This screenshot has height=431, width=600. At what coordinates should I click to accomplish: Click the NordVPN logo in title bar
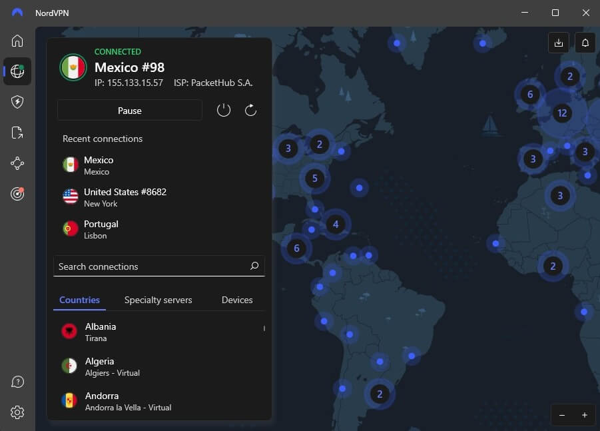[x=17, y=13]
